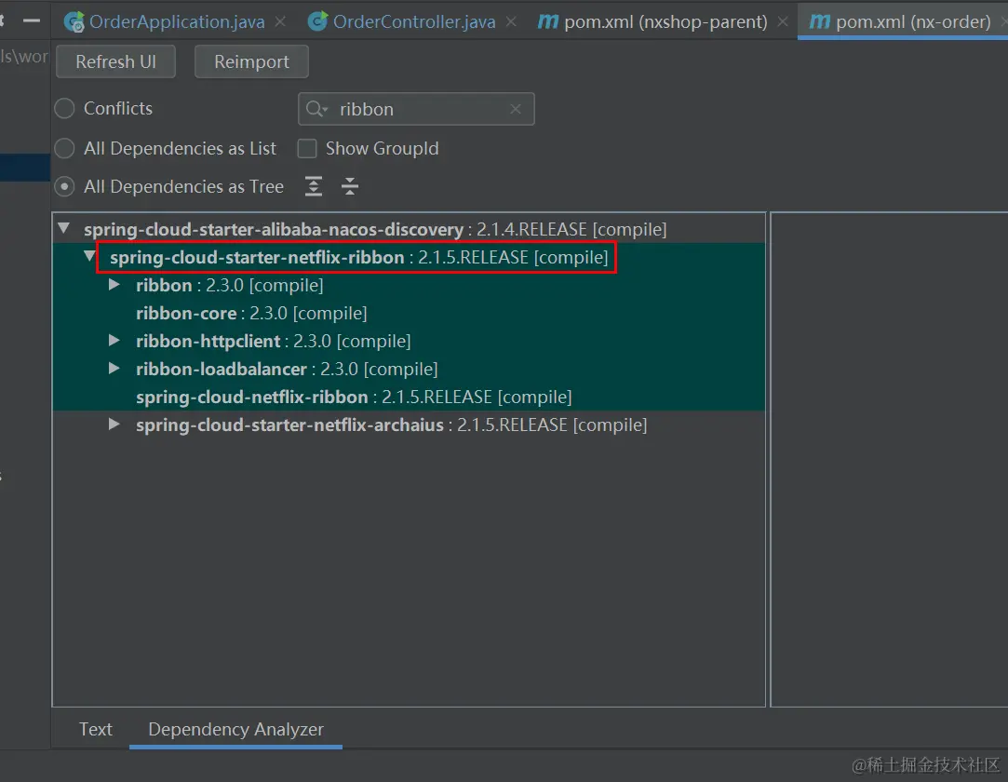Viewport: 1008px width, 782px height.
Task: Expand the ribbon-httpclient node
Action: [114, 340]
